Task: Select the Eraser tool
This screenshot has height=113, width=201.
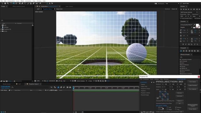Action: 34,3
